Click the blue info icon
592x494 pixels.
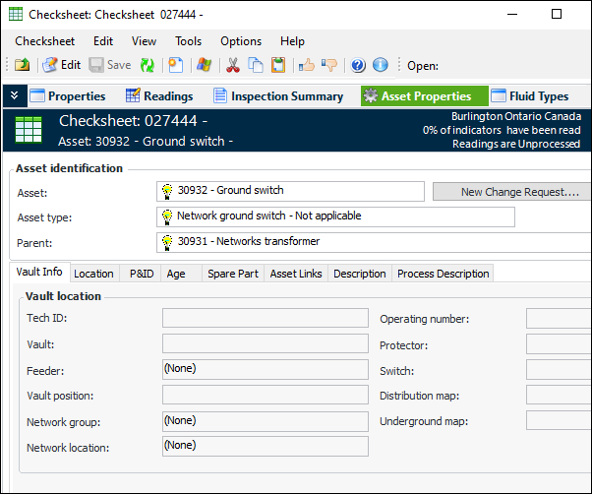381,65
